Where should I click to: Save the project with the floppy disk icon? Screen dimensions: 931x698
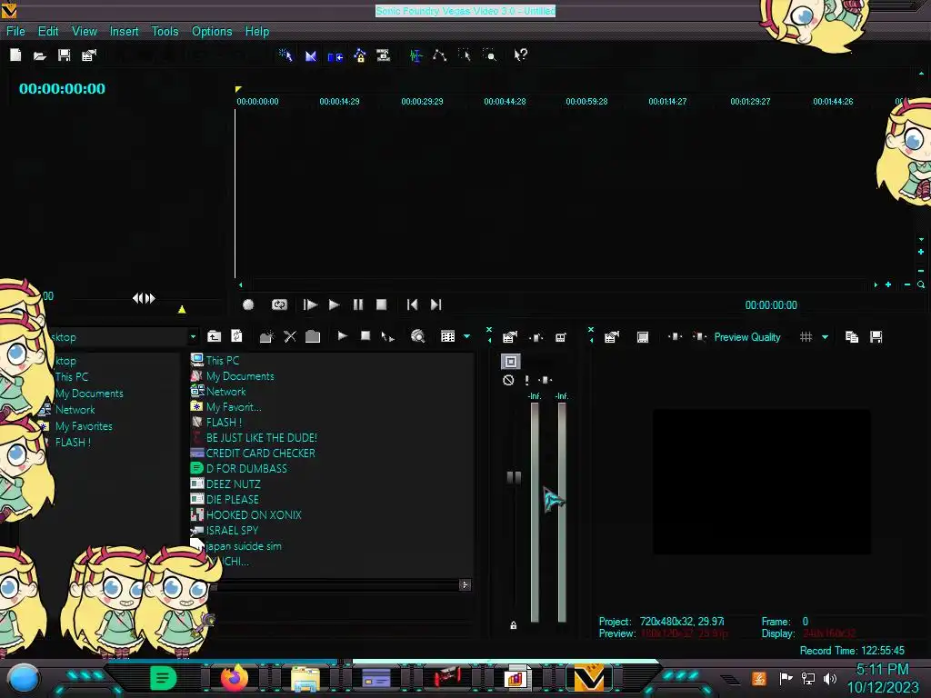(x=65, y=55)
